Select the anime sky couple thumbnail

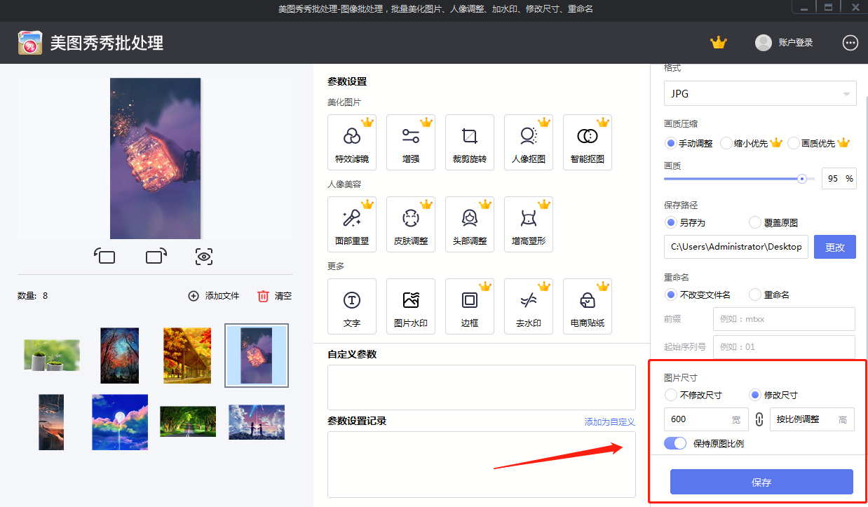(x=257, y=421)
